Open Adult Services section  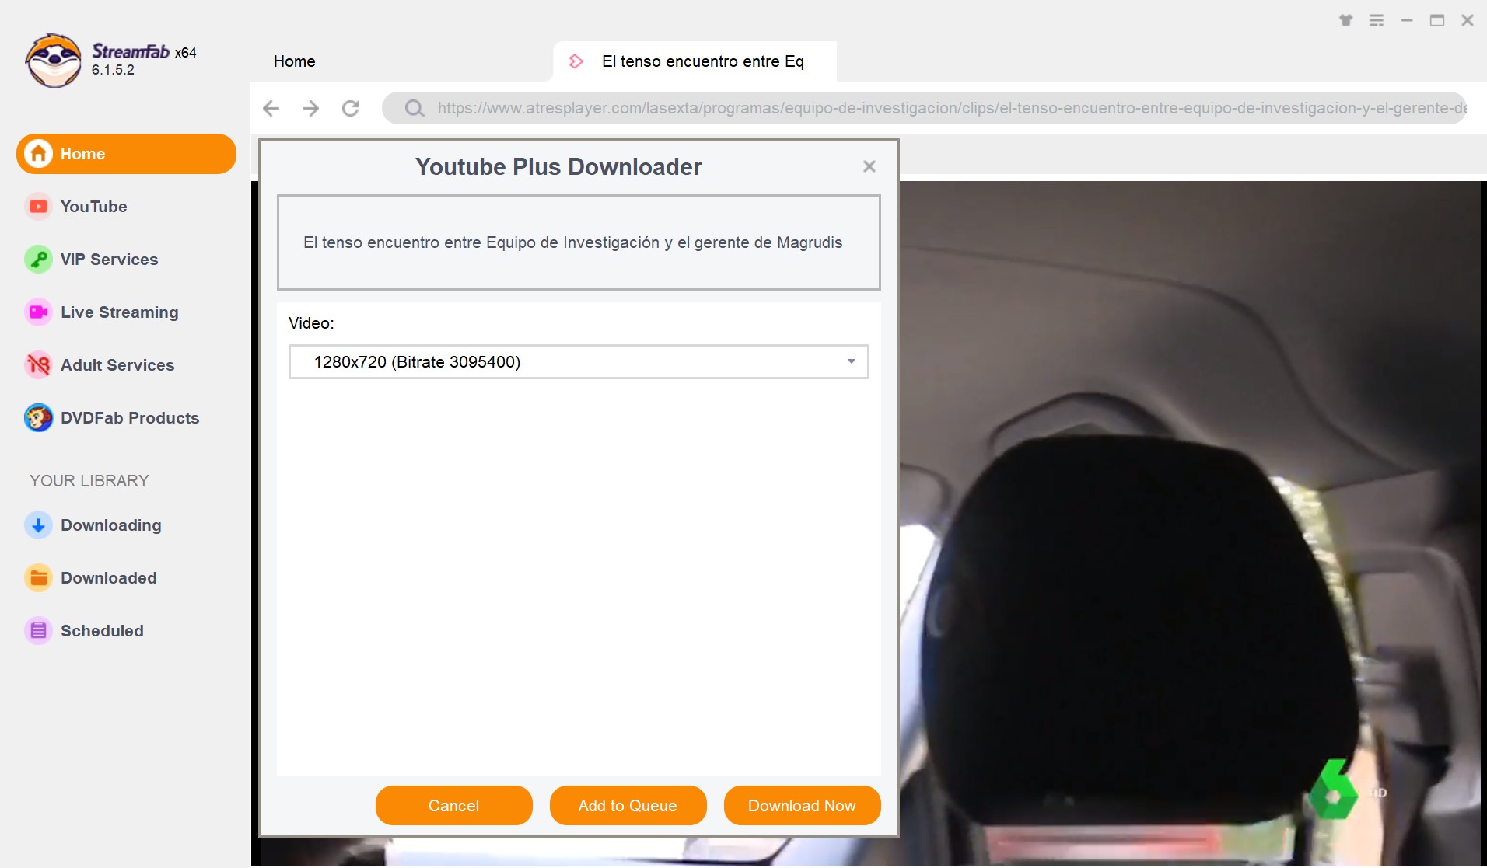117,365
